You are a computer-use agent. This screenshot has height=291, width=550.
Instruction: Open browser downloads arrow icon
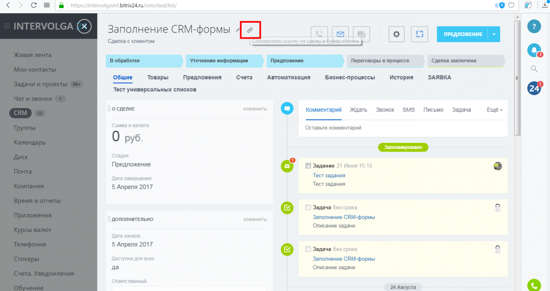(544, 5)
